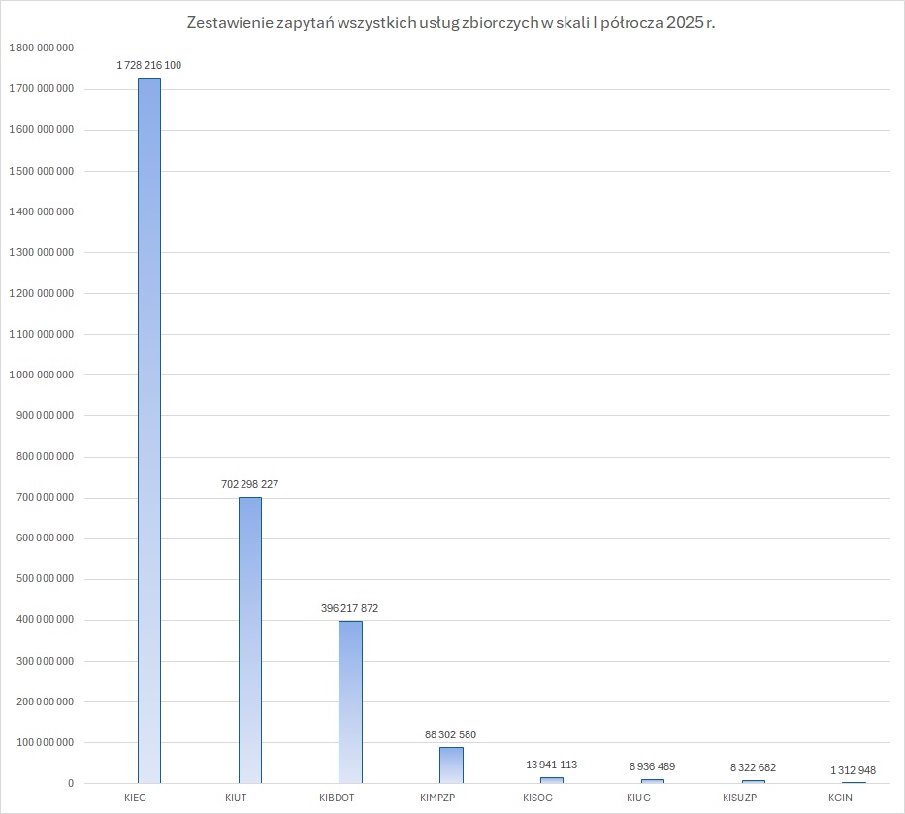Click the 8 322 682 data label
Image resolution: width=905 pixels, height=814 pixels.
pyautogui.click(x=753, y=767)
